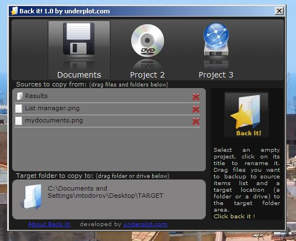This screenshot has height=241, width=296.
Task: Click the 'Click back it !' text
Action: coord(234,217)
